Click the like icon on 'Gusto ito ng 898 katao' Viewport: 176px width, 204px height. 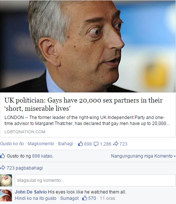(x=3, y=156)
